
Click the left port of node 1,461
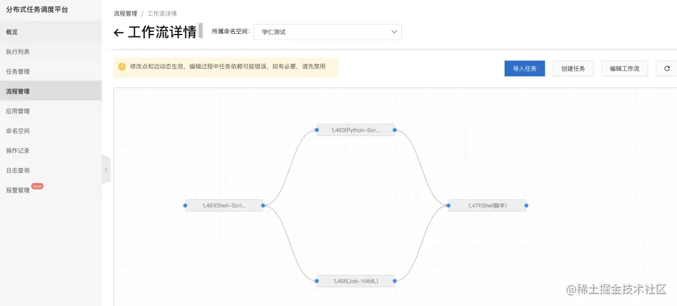point(185,206)
